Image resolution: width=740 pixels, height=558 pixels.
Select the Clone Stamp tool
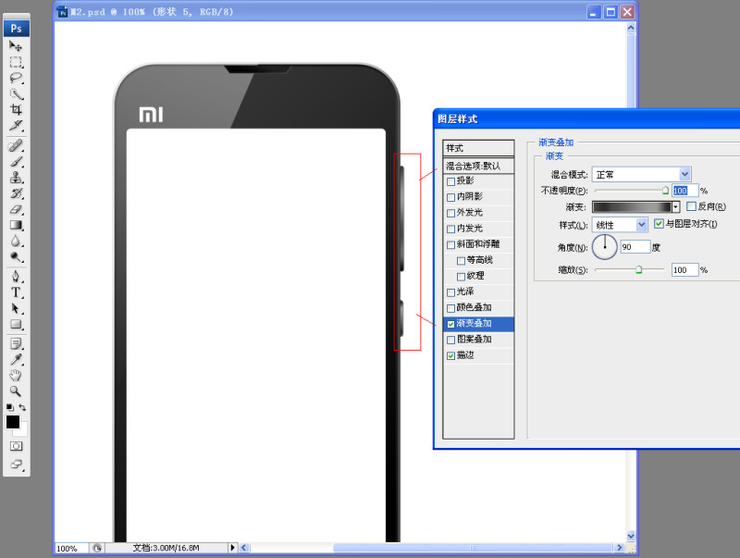coord(16,178)
